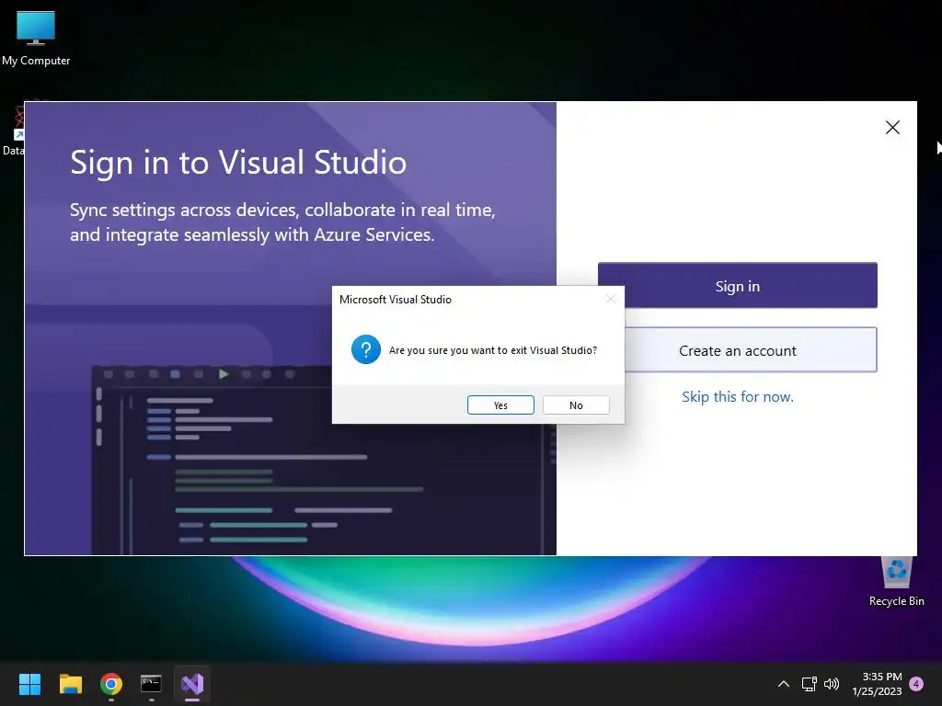Click the purple Sign in button
This screenshot has height=706, width=942.
737,286
